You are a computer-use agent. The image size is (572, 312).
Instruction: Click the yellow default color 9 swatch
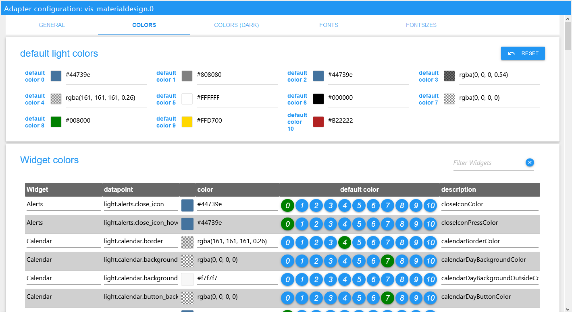click(187, 122)
